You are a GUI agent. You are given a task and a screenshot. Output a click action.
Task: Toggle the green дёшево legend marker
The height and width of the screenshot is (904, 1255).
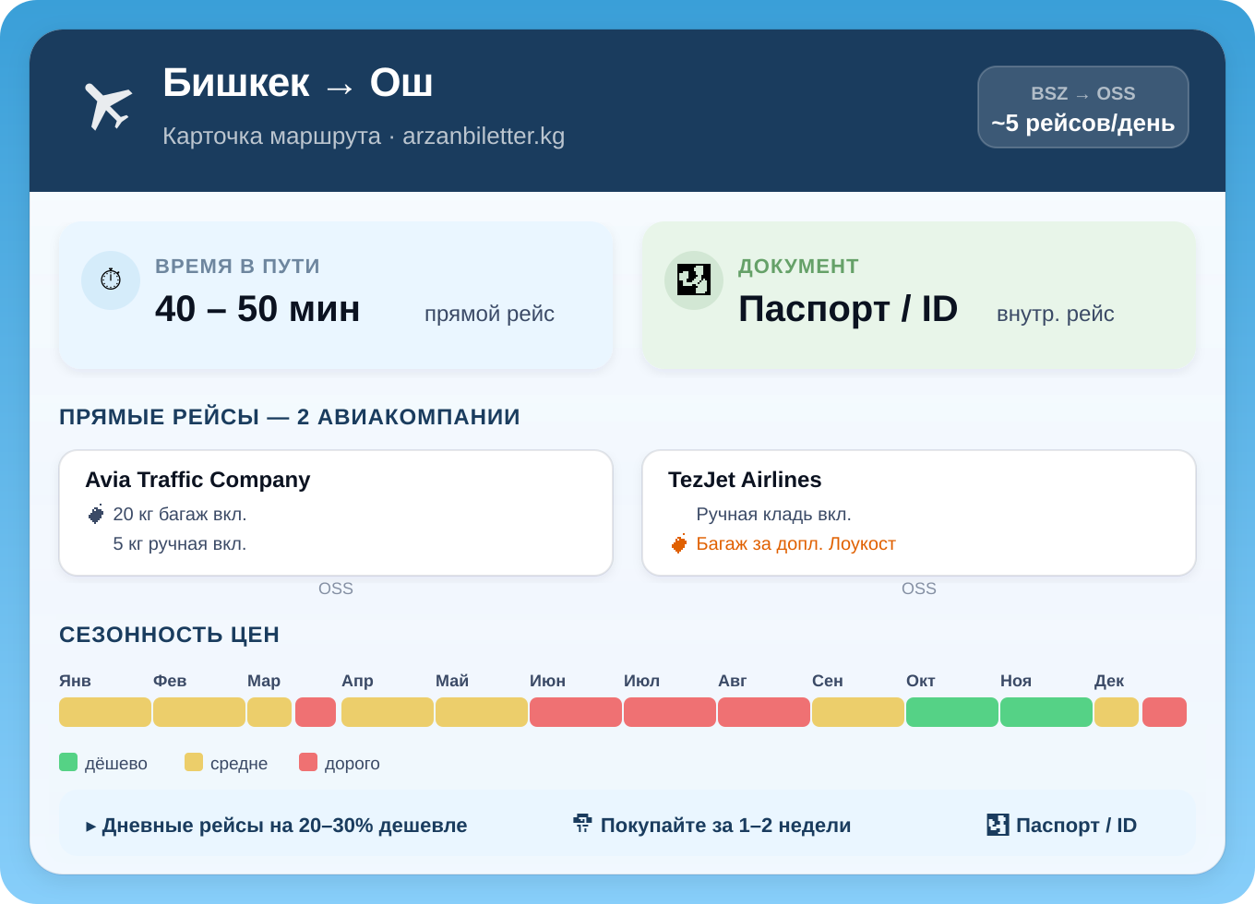pyautogui.click(x=67, y=762)
